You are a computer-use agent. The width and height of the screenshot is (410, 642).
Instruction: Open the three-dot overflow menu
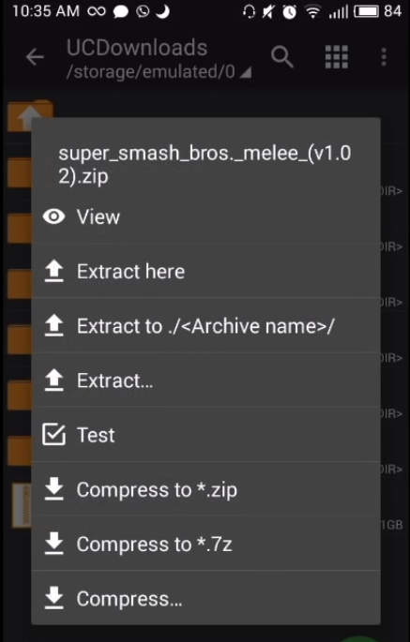point(384,57)
